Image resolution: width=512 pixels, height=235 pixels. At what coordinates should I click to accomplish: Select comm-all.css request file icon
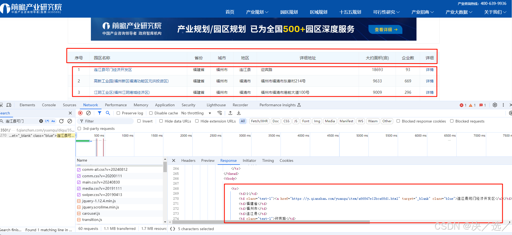79,170
